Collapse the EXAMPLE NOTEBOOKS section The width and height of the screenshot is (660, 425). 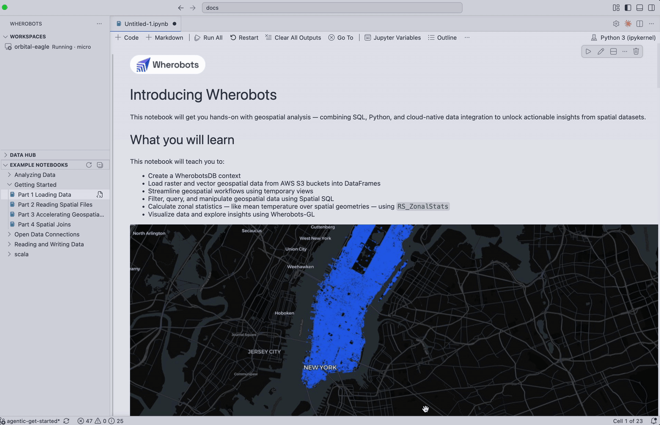pos(39,165)
